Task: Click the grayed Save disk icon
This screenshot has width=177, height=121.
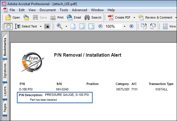Action: coord(35,17)
